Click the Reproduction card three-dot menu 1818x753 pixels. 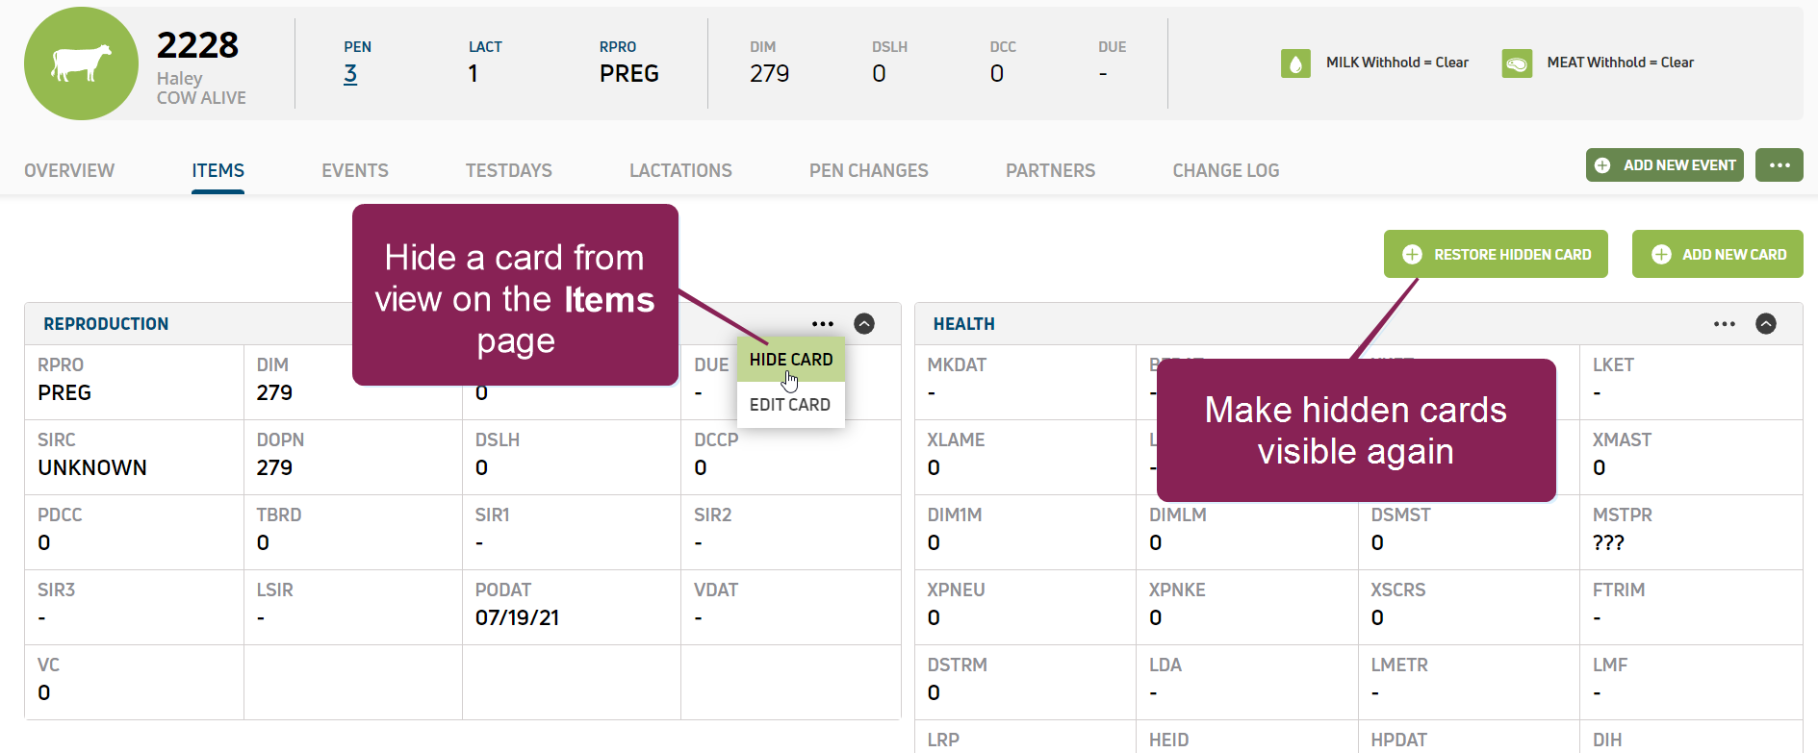[x=822, y=324]
